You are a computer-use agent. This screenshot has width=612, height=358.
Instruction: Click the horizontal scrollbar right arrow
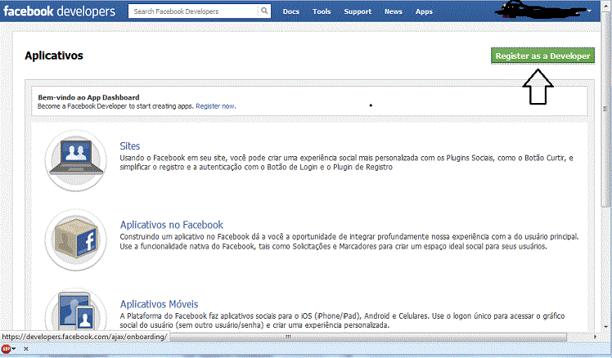595,337
